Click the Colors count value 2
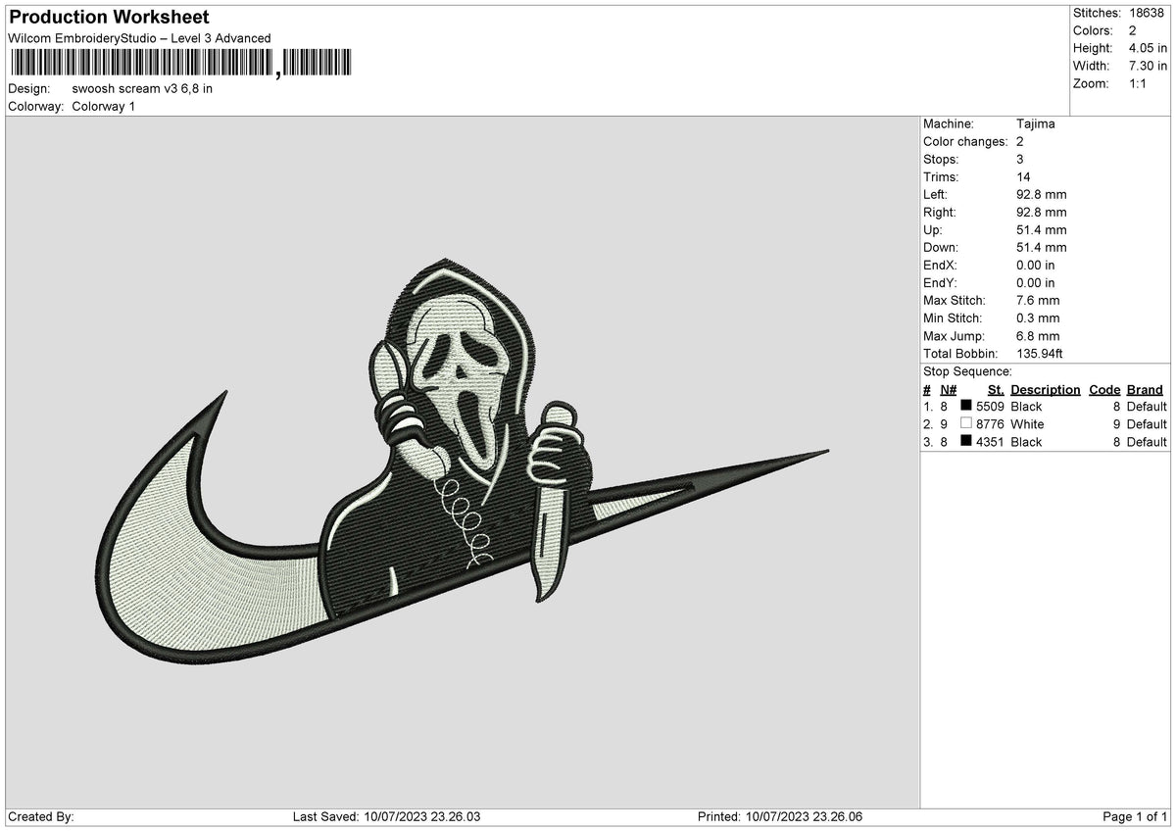The width and height of the screenshot is (1176, 831). point(1133,30)
